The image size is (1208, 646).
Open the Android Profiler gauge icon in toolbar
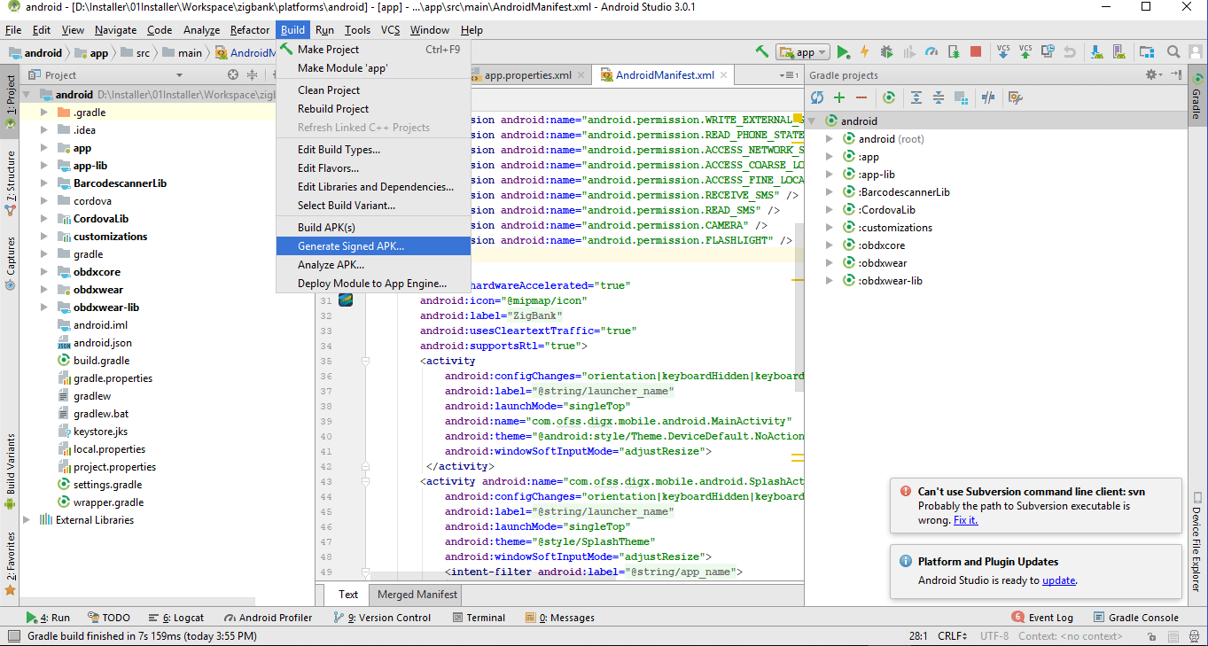tap(931, 52)
